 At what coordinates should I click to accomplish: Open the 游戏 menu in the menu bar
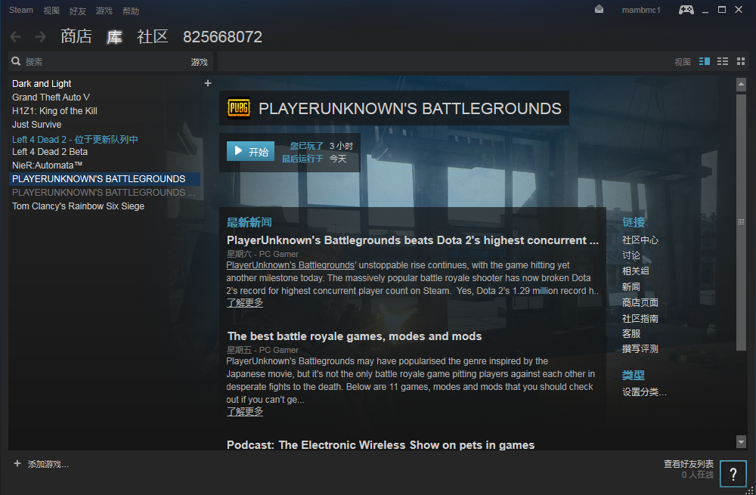[104, 11]
